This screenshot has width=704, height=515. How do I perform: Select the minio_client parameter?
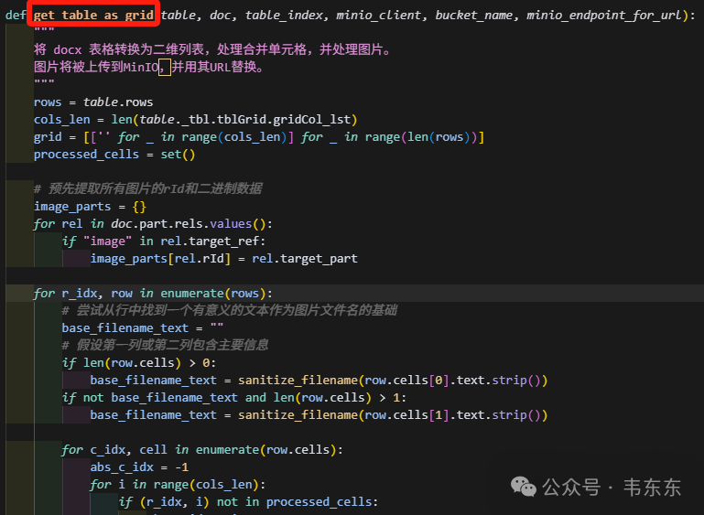click(x=379, y=15)
